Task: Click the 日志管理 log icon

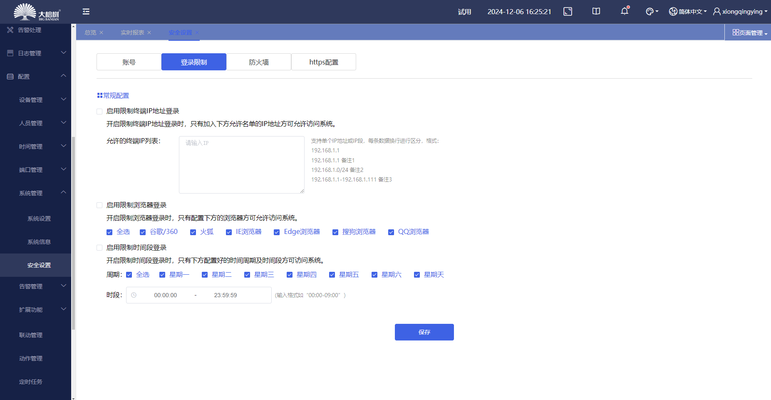Action: pos(10,53)
